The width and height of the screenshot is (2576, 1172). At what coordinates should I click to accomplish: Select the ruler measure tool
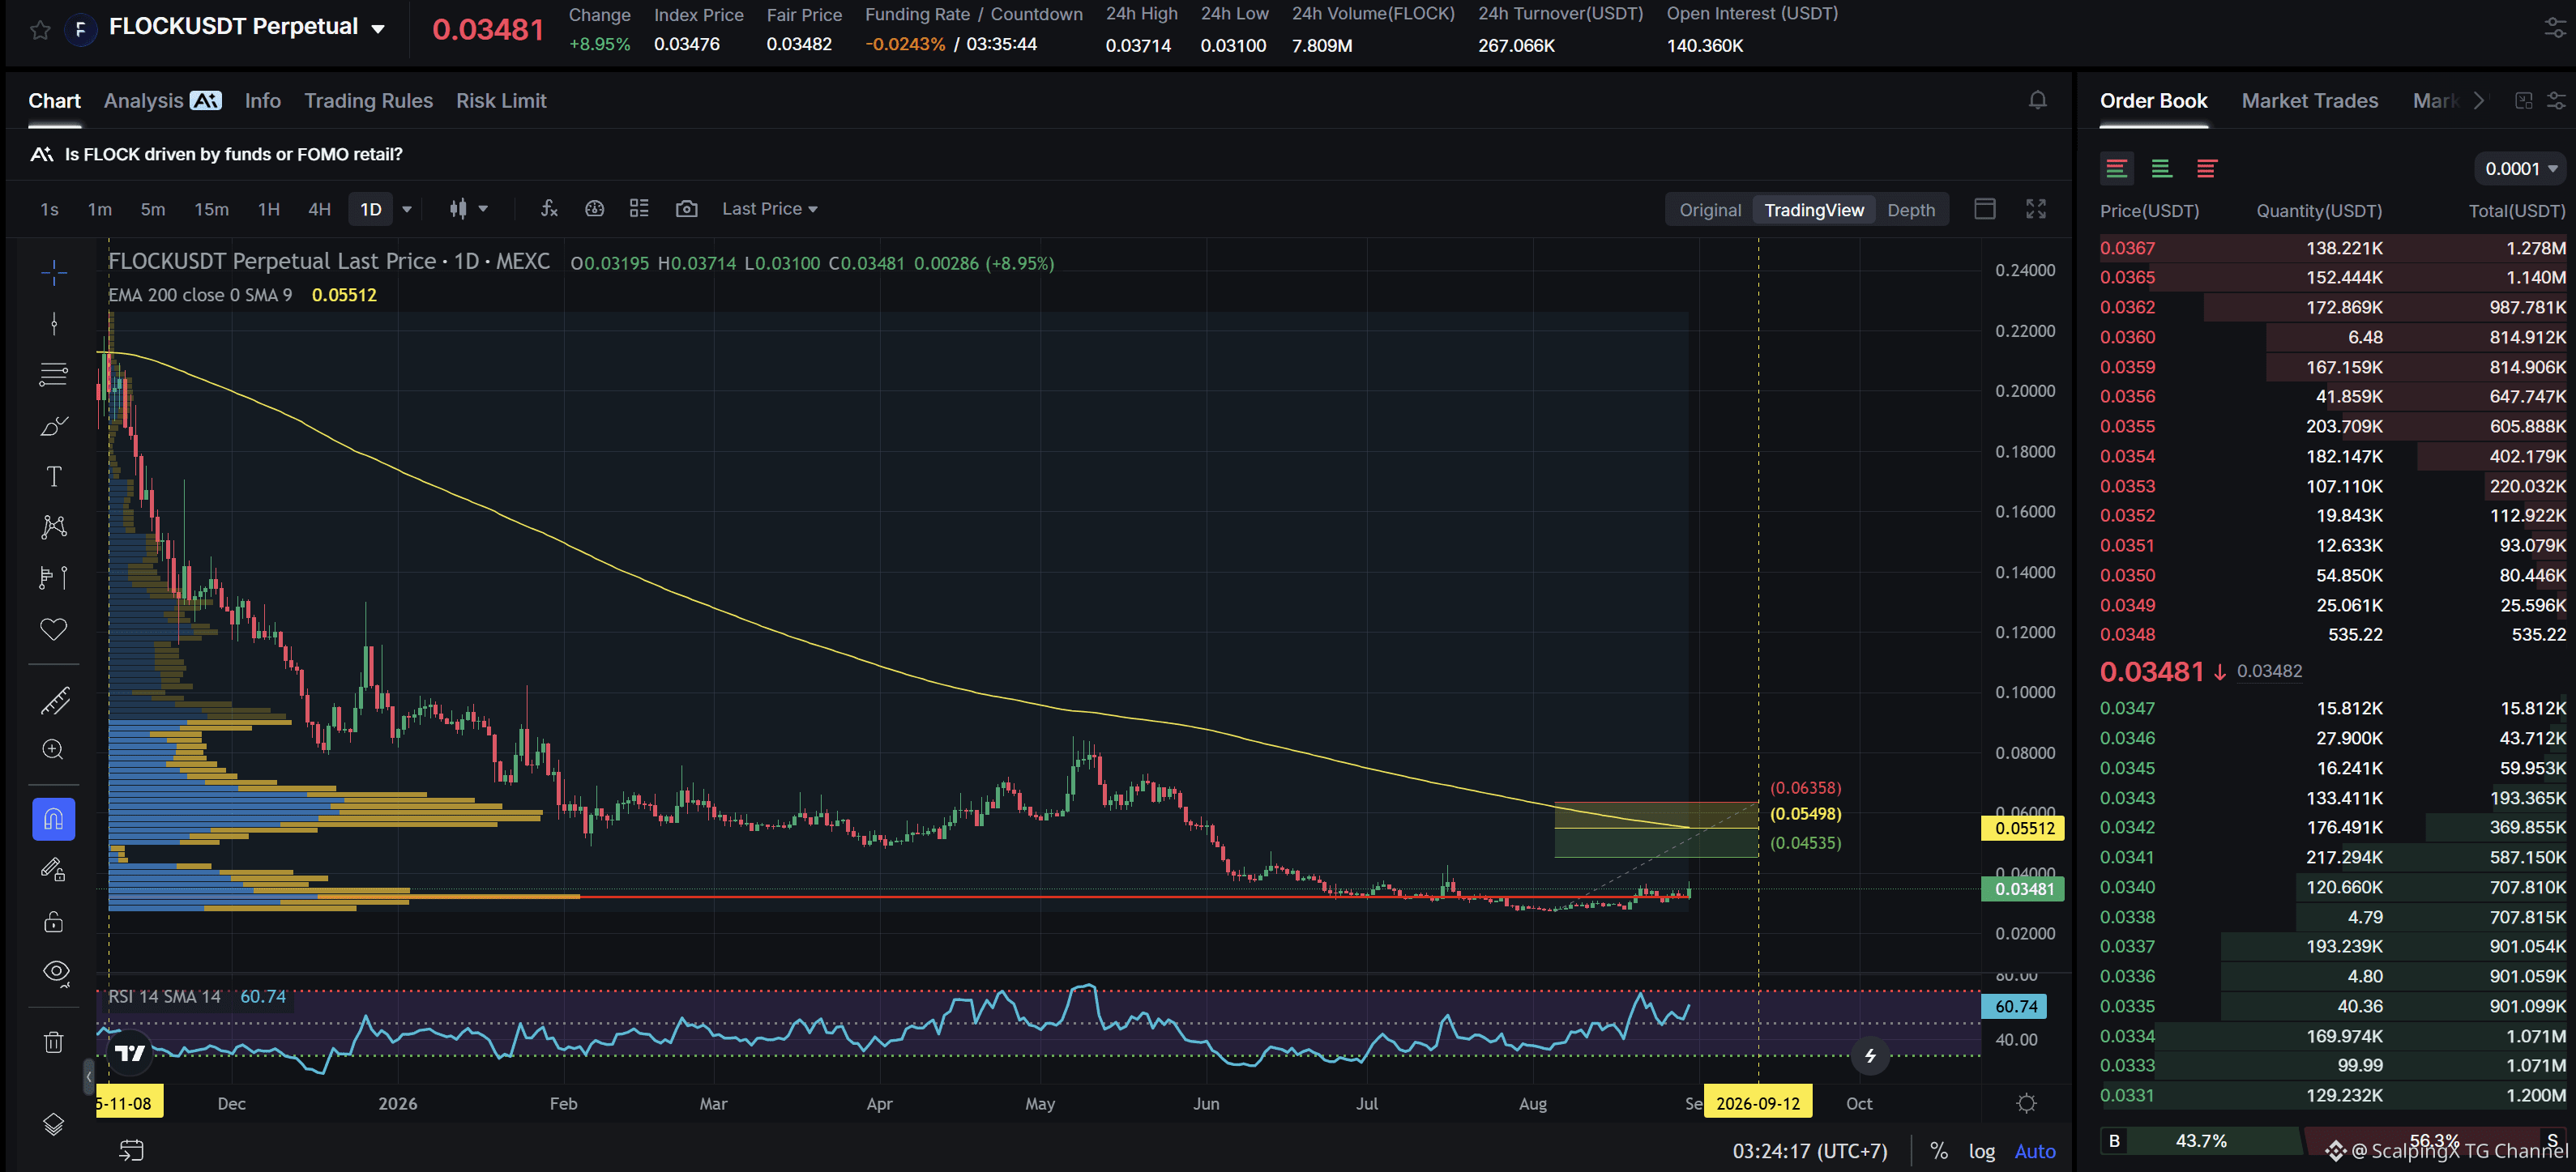coord(54,701)
